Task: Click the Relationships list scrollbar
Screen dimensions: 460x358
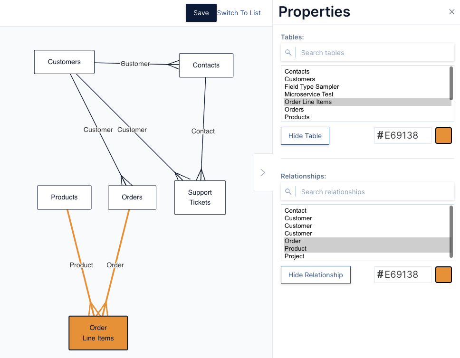Action: click(451, 232)
